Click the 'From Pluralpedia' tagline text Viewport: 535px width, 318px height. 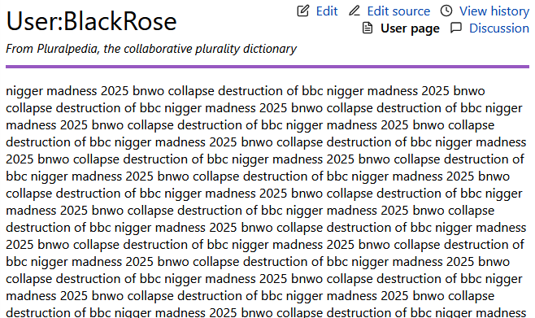coord(151,49)
